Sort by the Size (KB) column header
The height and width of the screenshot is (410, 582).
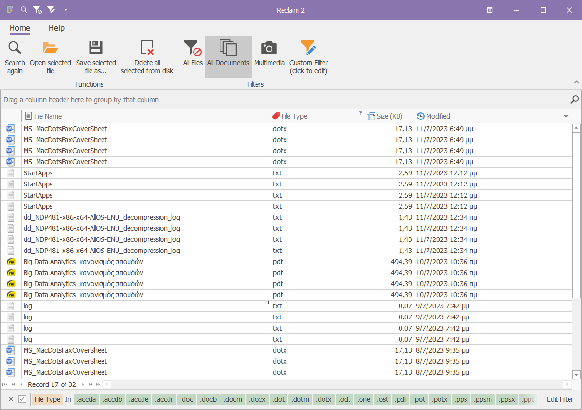[389, 116]
